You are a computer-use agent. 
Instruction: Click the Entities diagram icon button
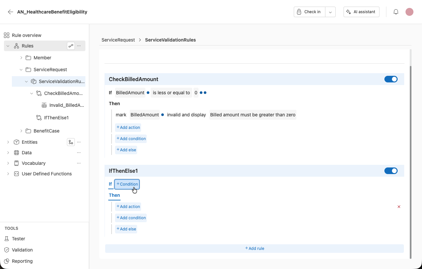(71, 142)
